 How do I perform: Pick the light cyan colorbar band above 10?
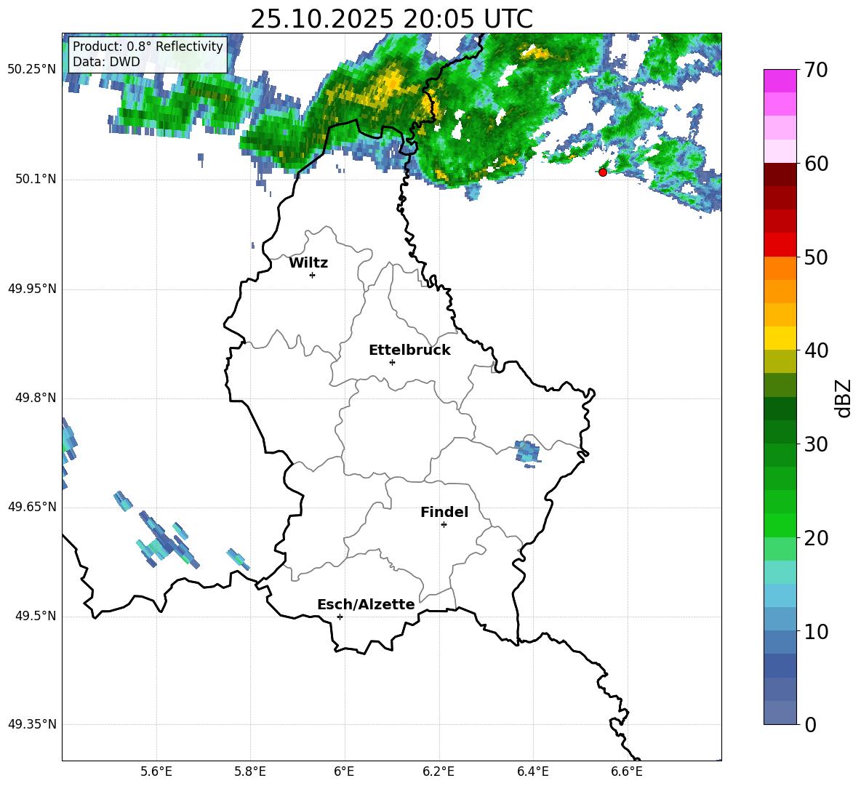(780, 595)
